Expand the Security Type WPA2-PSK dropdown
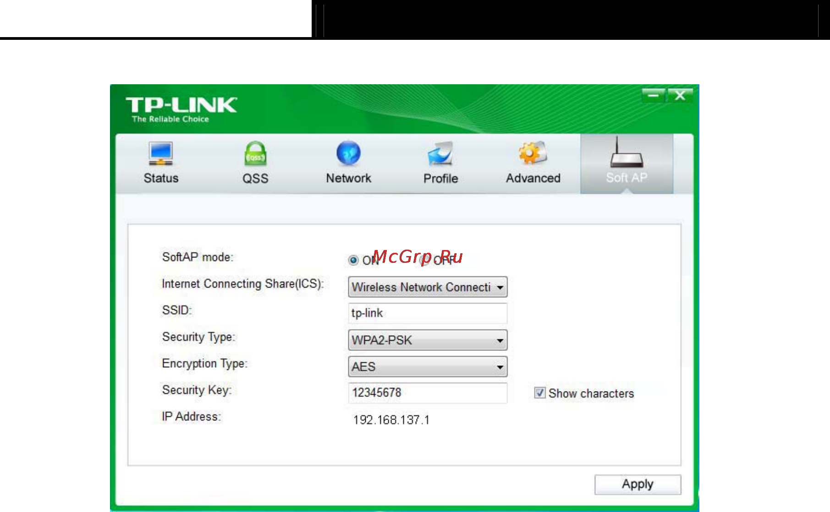 click(x=428, y=340)
